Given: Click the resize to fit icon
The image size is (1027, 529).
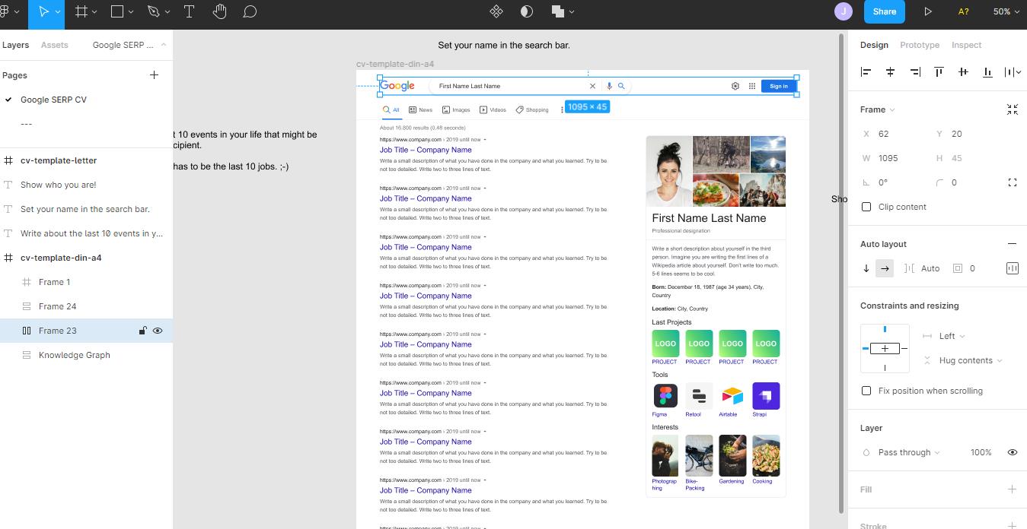Looking at the screenshot, I should 1012,109.
